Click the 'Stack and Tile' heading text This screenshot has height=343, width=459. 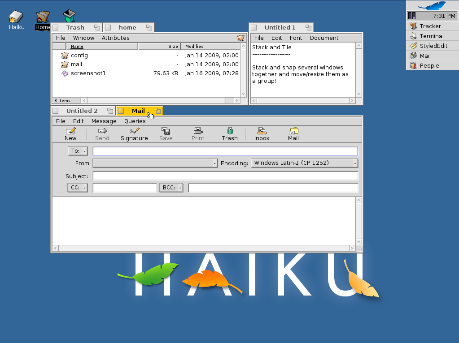[271, 47]
